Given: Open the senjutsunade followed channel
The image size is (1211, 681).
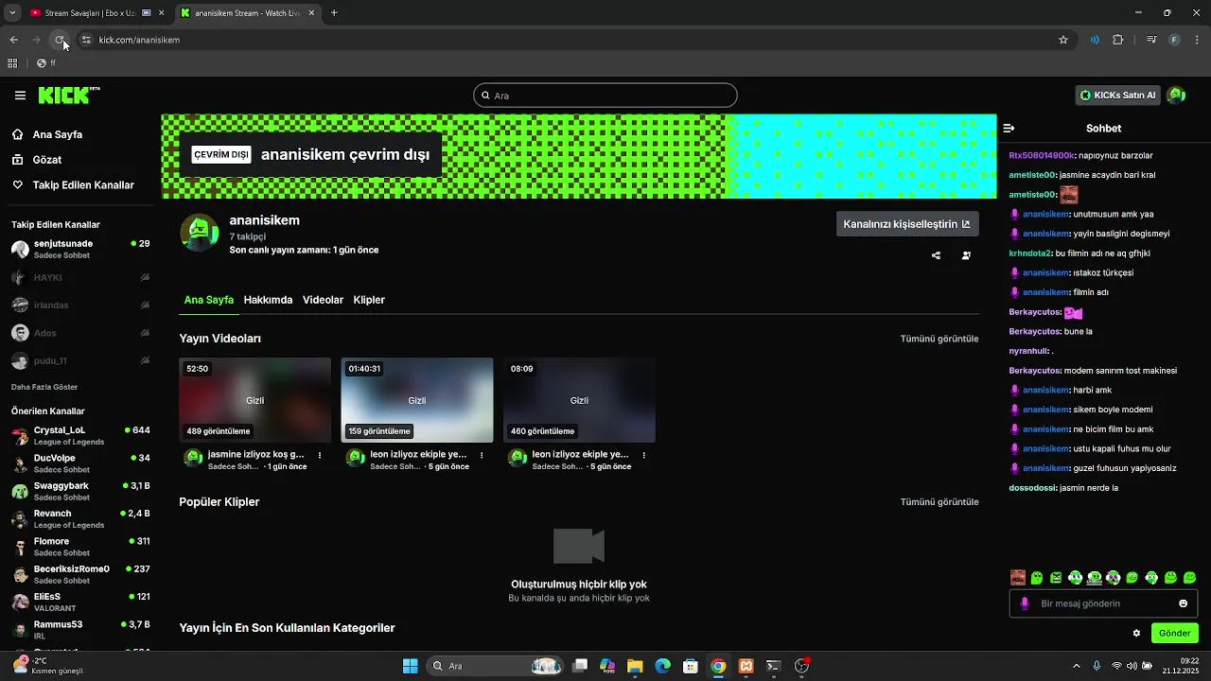Looking at the screenshot, I should click(x=80, y=249).
